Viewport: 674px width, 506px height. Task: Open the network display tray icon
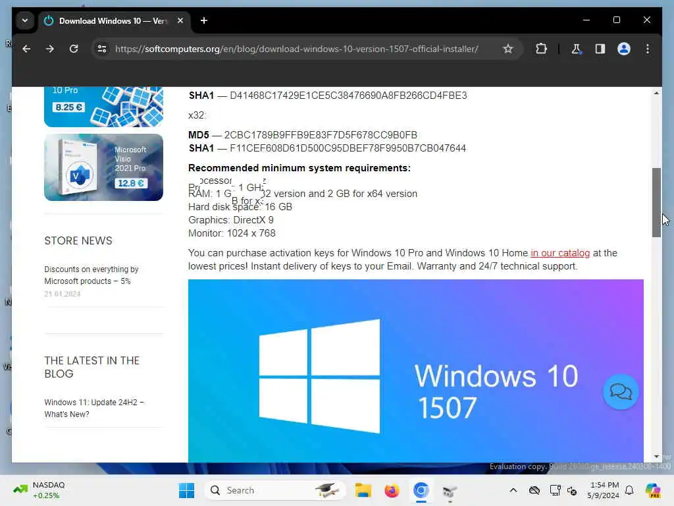point(555,490)
